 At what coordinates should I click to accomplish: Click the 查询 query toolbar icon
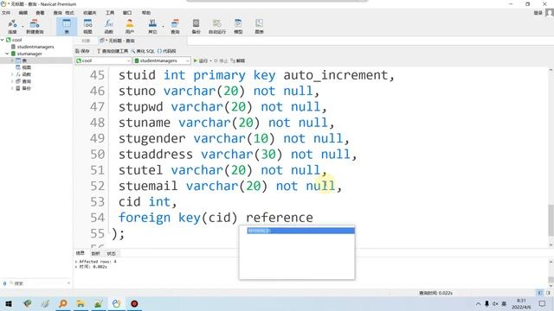[x=175, y=27]
